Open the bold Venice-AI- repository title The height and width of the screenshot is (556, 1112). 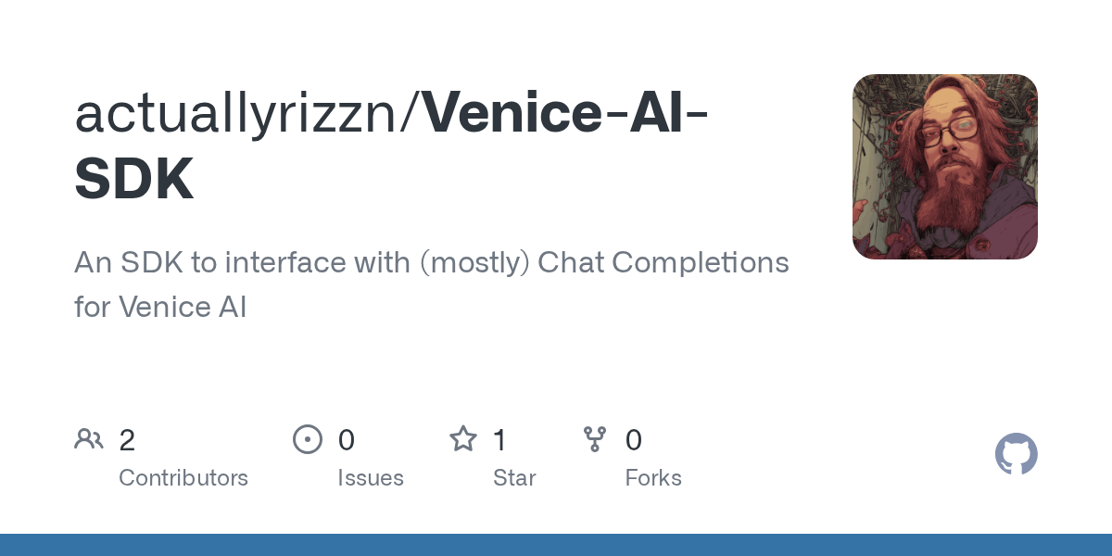click(567, 111)
